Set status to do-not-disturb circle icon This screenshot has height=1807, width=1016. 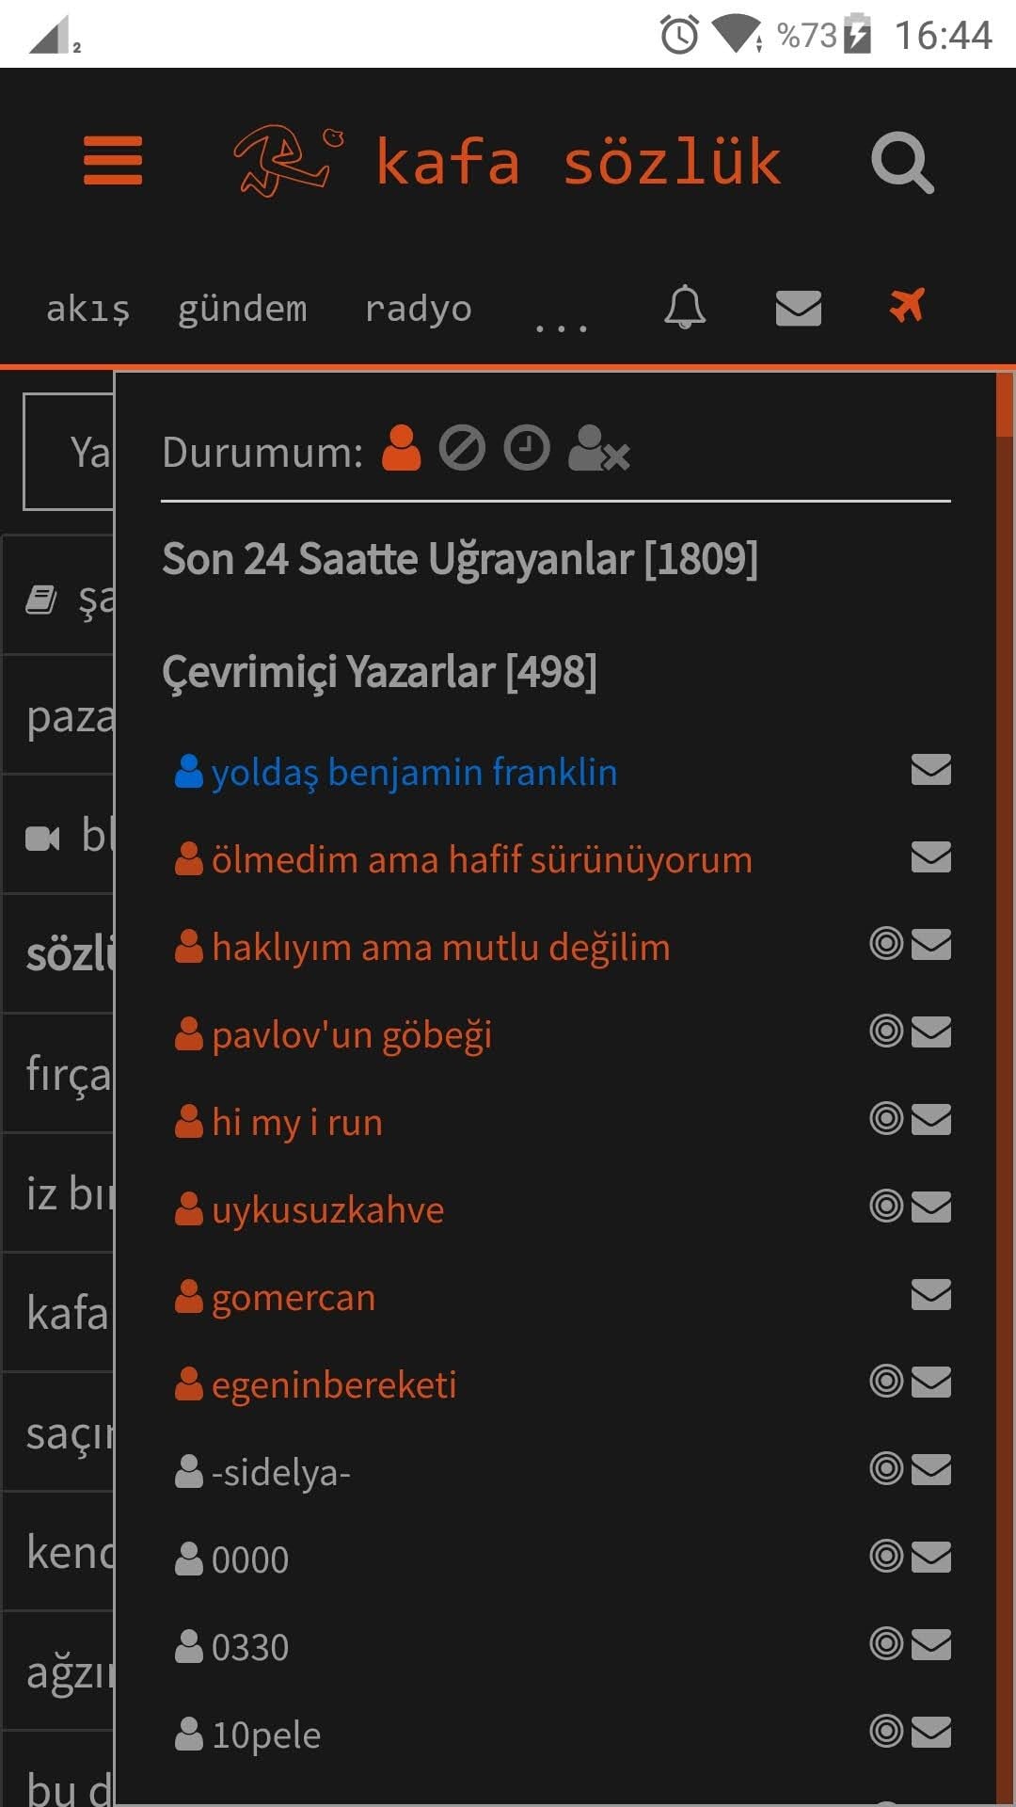click(x=462, y=449)
